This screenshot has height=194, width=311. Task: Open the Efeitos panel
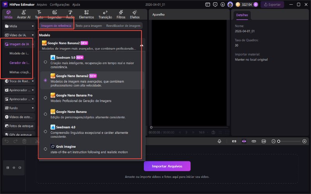(x=135, y=15)
